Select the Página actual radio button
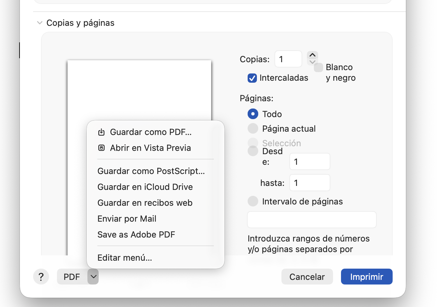The height and width of the screenshot is (307, 437). 253,128
